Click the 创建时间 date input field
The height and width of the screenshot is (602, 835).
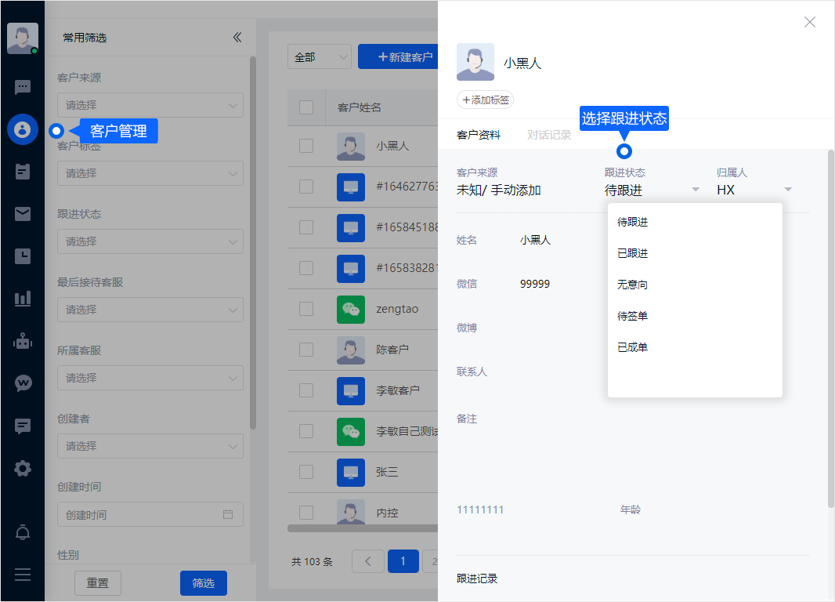click(150, 515)
